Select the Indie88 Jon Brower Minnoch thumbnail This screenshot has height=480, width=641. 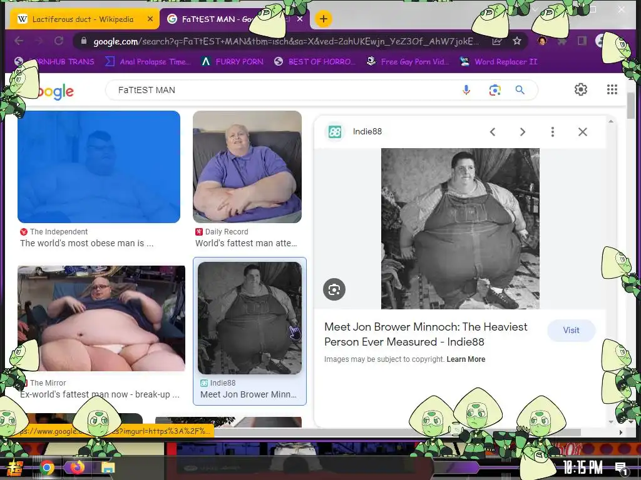(250, 318)
